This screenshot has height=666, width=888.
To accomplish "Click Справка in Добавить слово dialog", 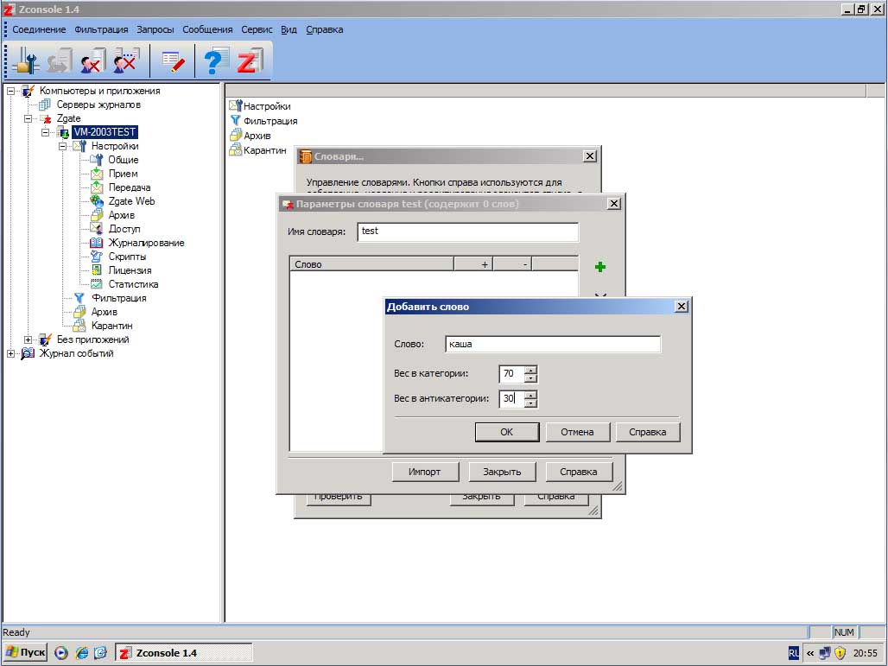I will [647, 432].
